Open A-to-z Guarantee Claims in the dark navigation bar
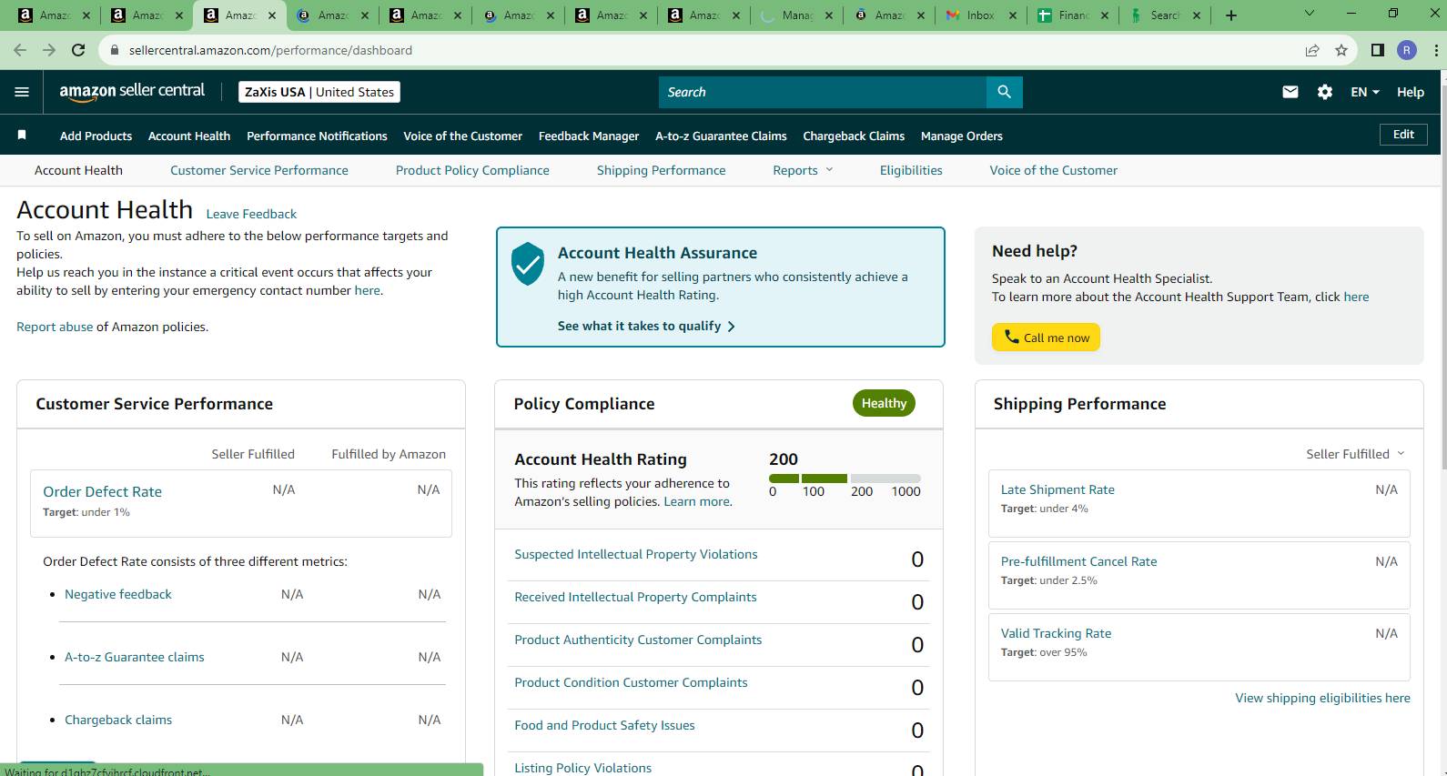Viewport: 1447px width, 776px height. pyautogui.click(x=721, y=136)
